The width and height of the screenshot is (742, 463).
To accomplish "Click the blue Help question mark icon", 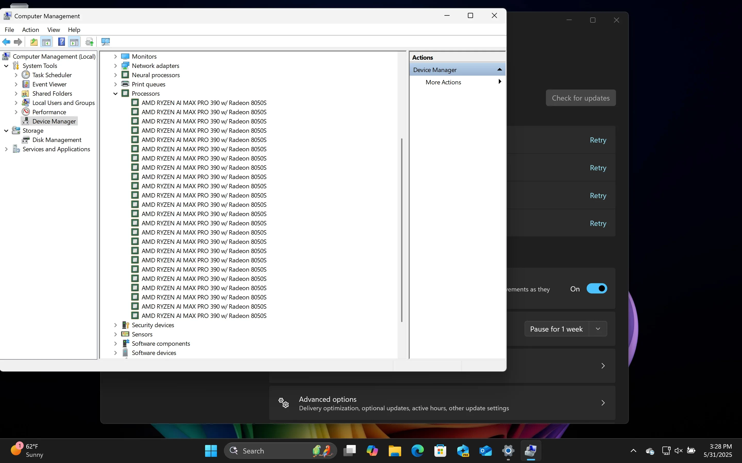I will click(x=61, y=42).
